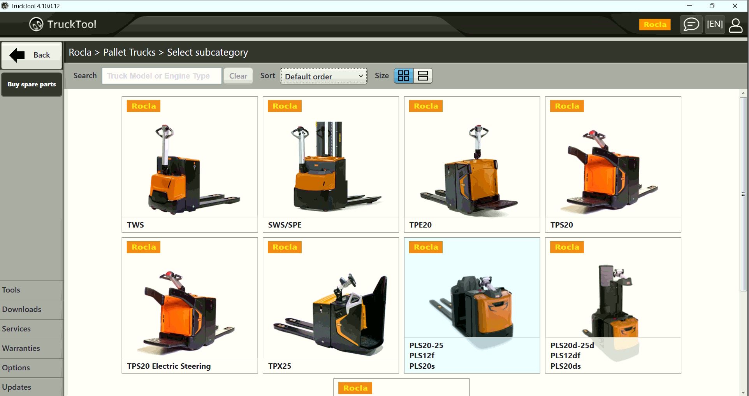749x396 pixels.
Task: Click the [EN] language selector icon
Action: 714,24
